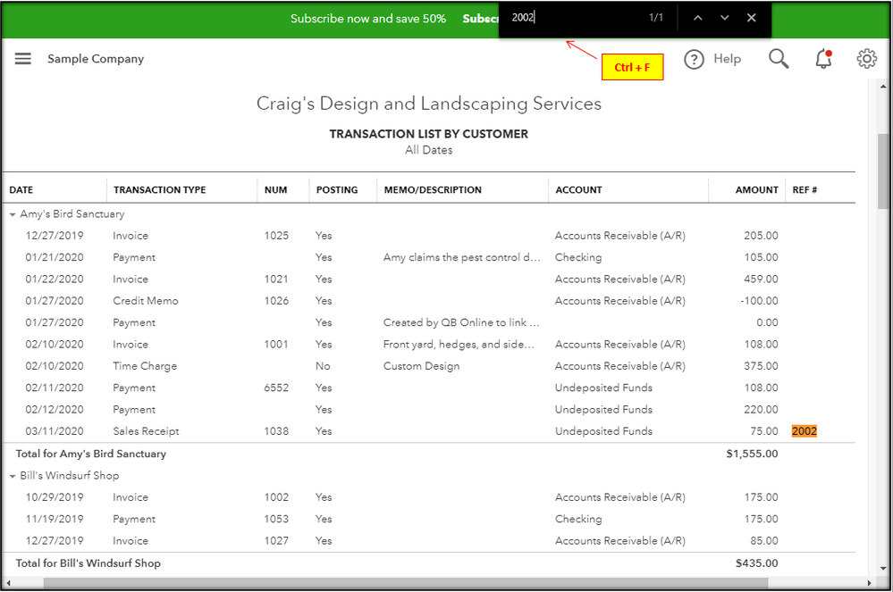This screenshot has width=893, height=592.
Task: Open Credit Memo 1026 transaction
Action: point(146,301)
